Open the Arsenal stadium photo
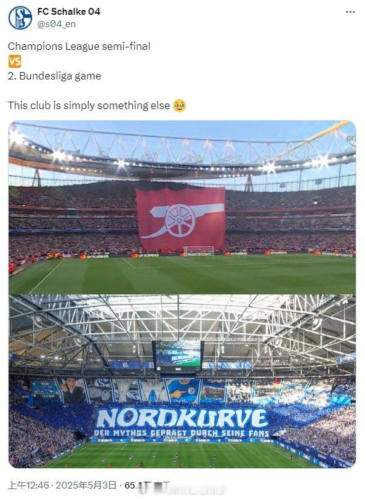 point(182,207)
